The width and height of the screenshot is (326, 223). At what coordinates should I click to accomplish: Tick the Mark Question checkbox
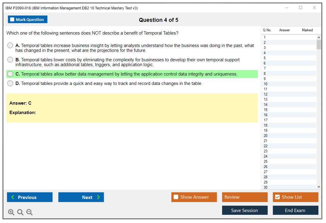click(12, 20)
